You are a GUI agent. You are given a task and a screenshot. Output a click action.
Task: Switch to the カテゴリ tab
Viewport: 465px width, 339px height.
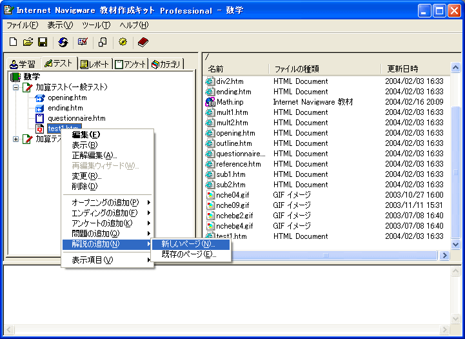(166, 64)
